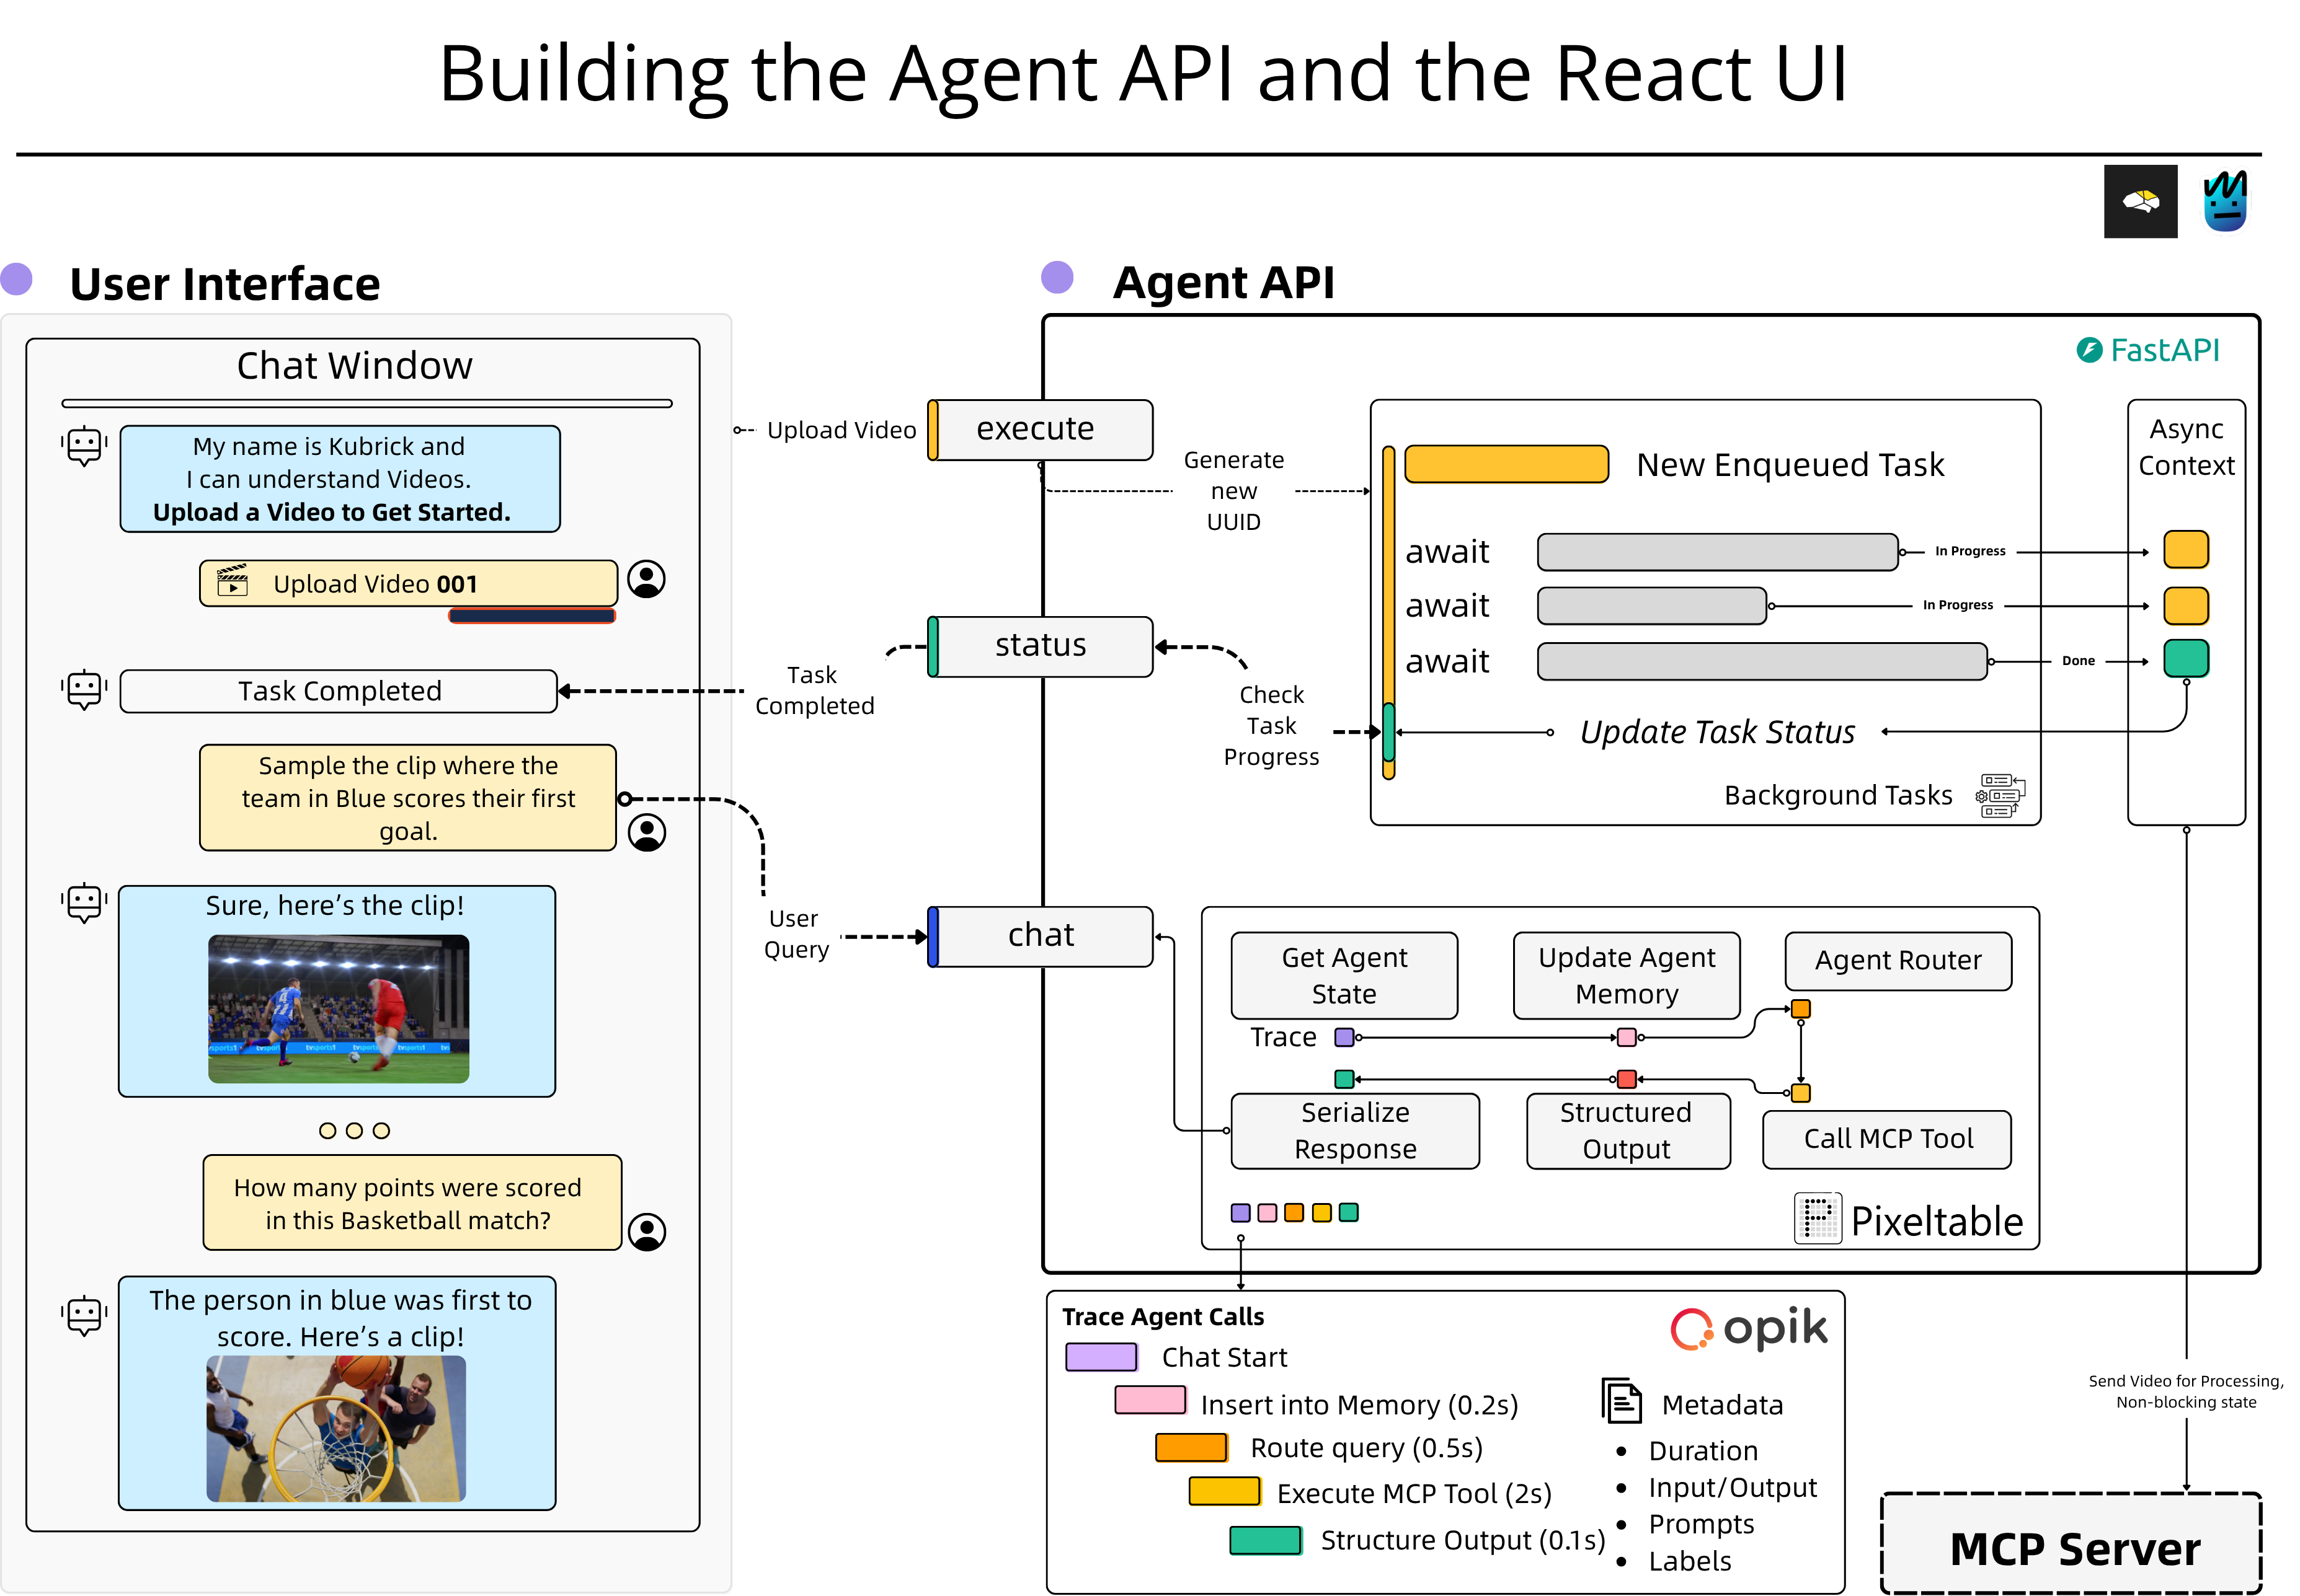Click the purple Chat Start swatch
The image size is (2300, 1596).
coord(1101,1357)
